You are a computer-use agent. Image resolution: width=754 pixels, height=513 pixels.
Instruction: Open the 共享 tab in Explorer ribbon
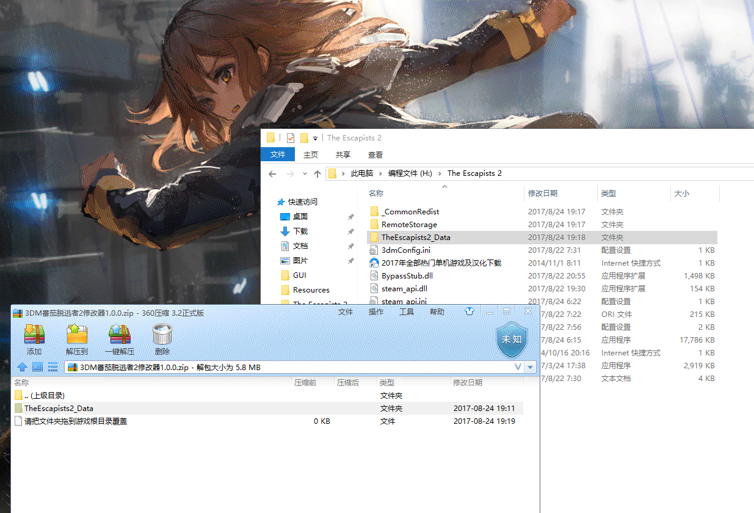343,155
